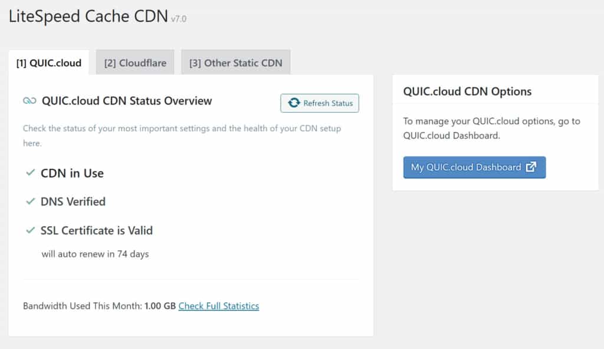
Task: Click the Refresh Status button
Action: (x=319, y=103)
